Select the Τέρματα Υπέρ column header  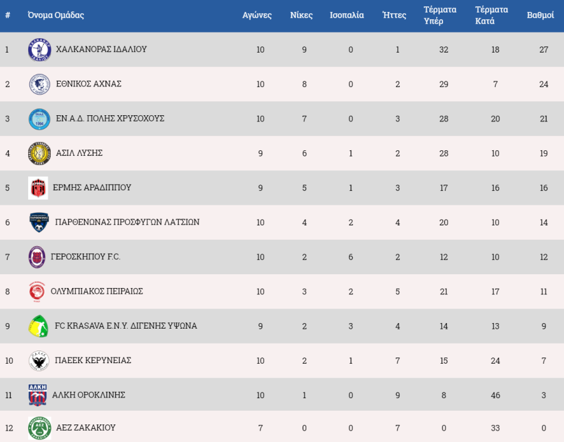[440, 15]
